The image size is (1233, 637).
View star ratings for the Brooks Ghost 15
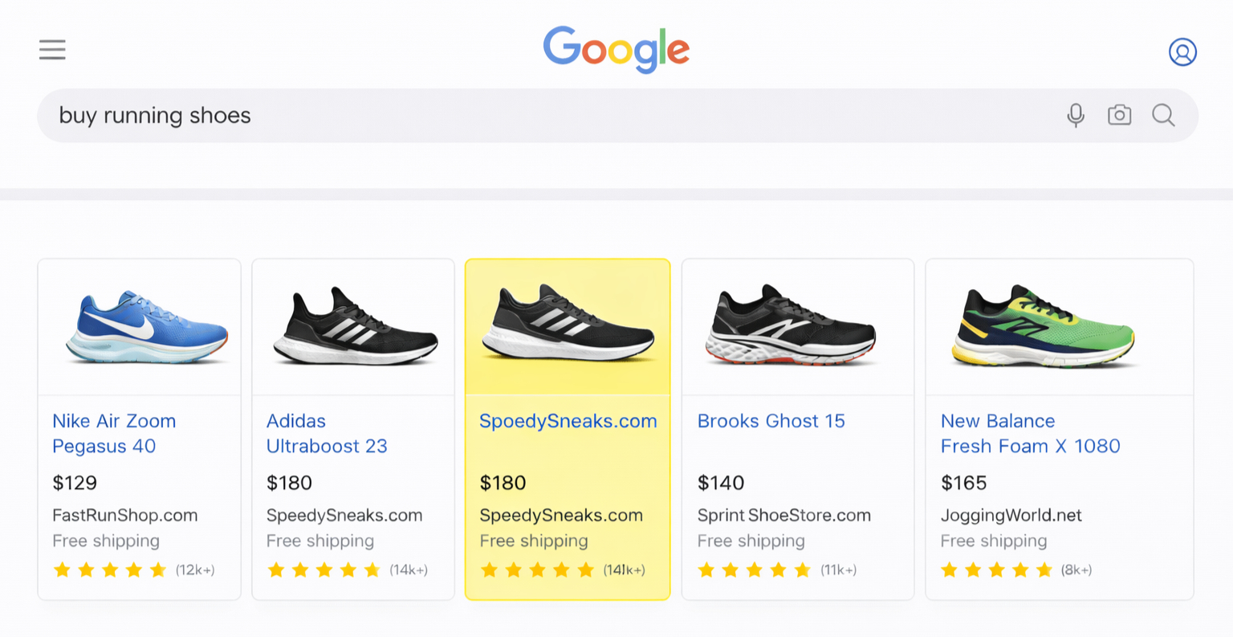754,570
